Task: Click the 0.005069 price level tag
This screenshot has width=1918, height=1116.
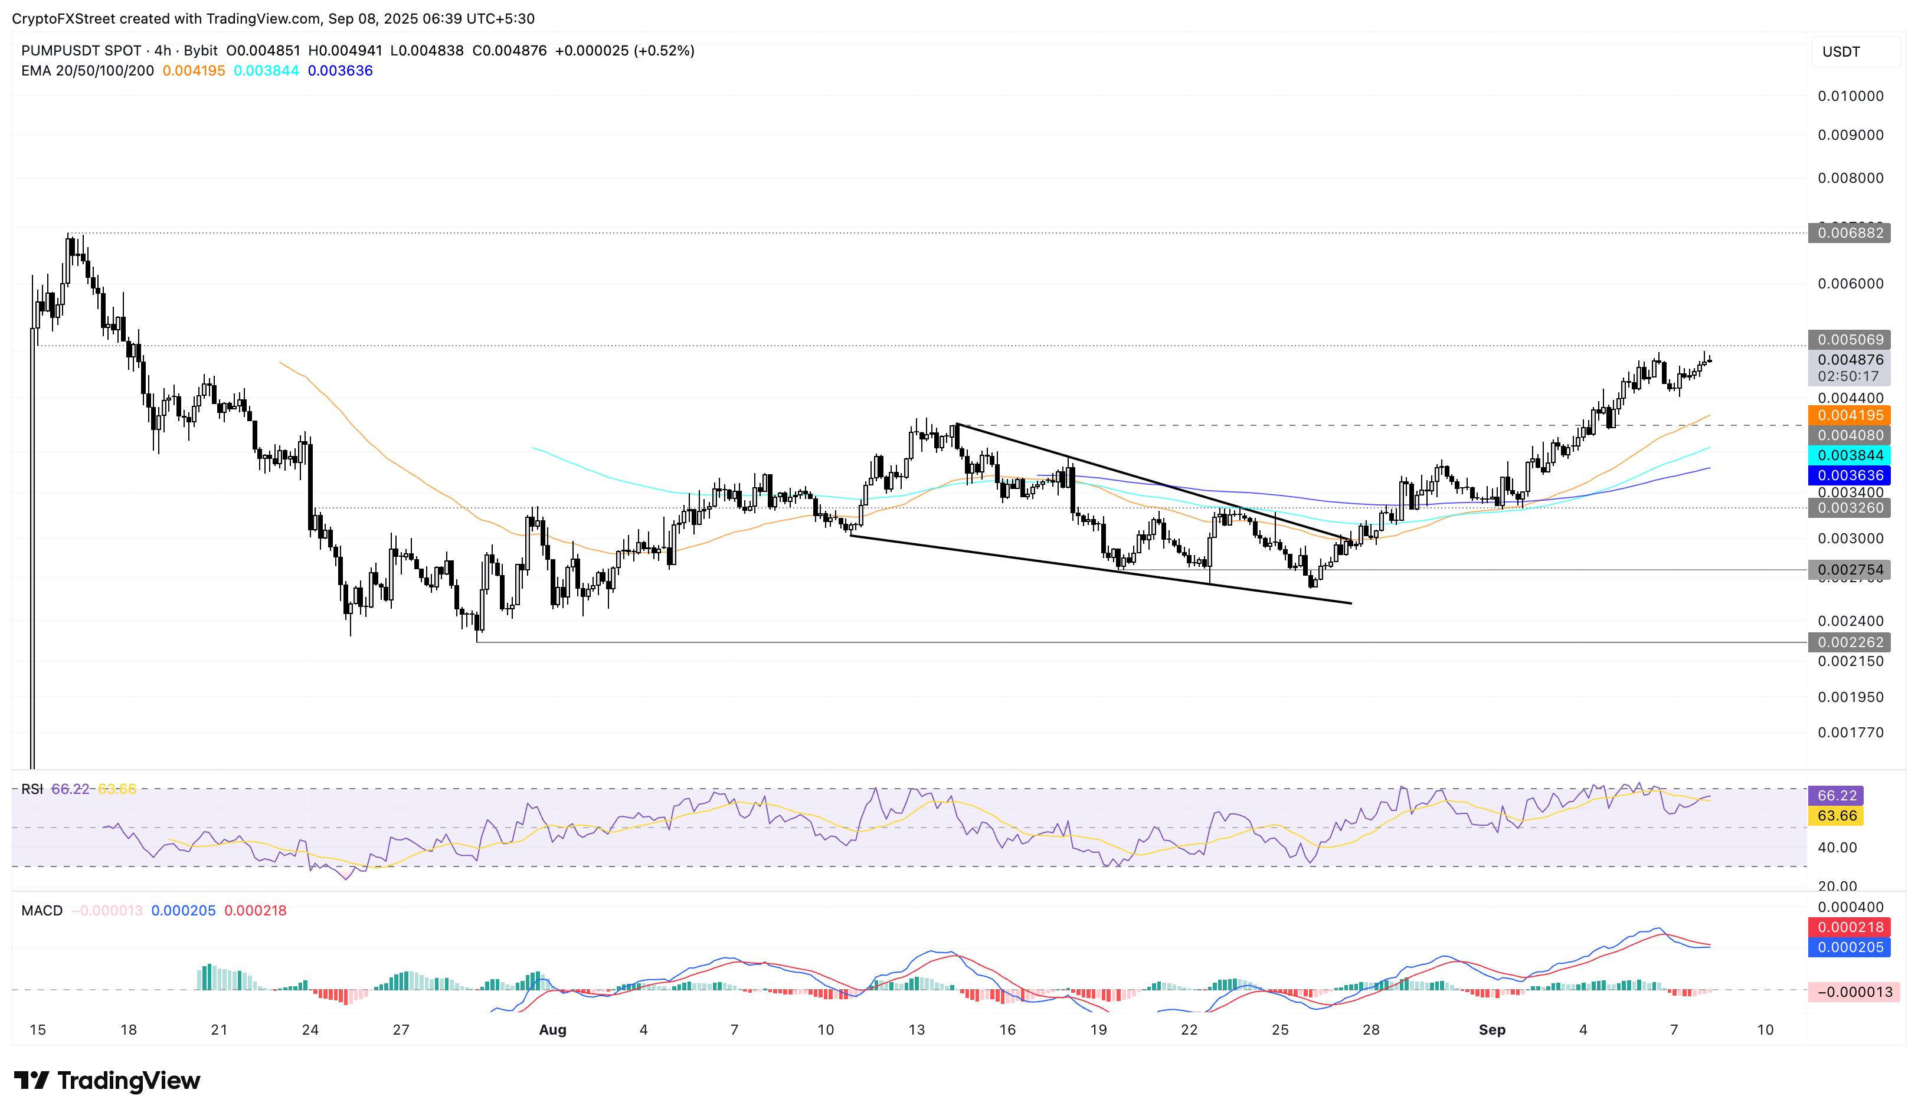Action: tap(1850, 339)
